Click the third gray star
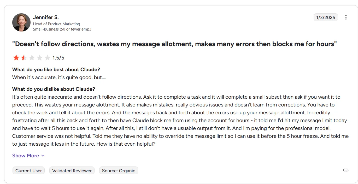The image size is (358, 184). tap(32, 58)
